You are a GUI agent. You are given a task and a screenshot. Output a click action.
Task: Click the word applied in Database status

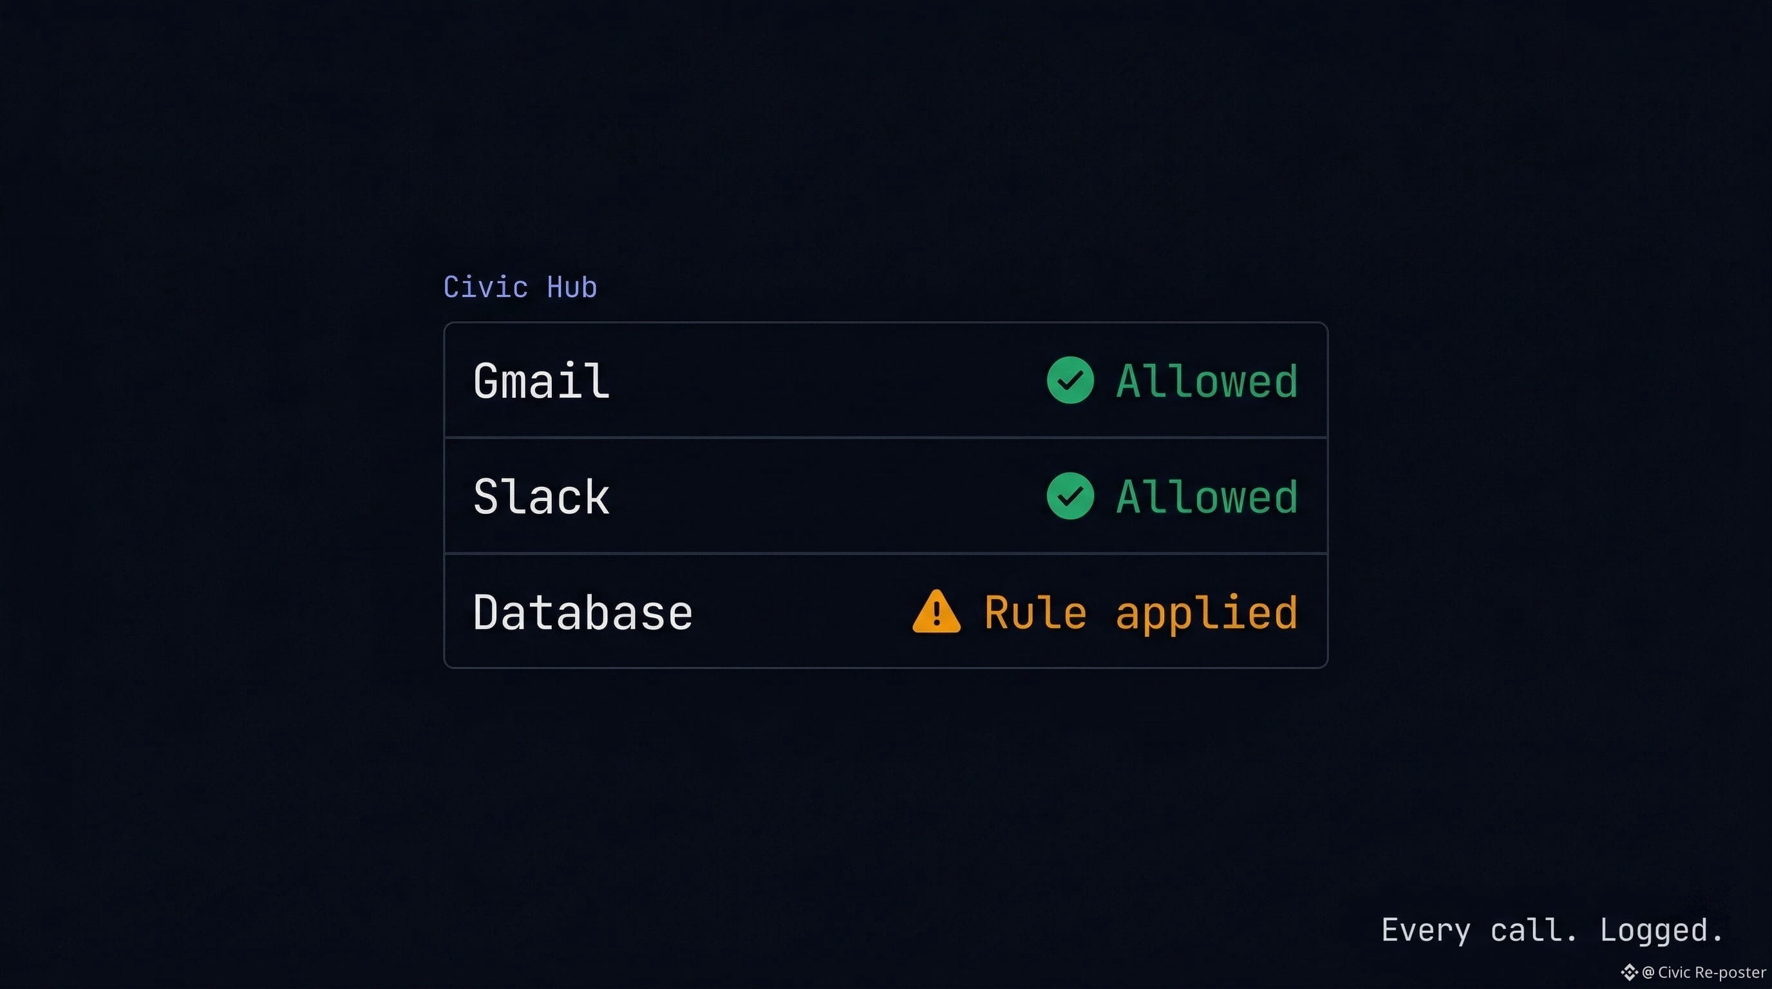click(1207, 614)
